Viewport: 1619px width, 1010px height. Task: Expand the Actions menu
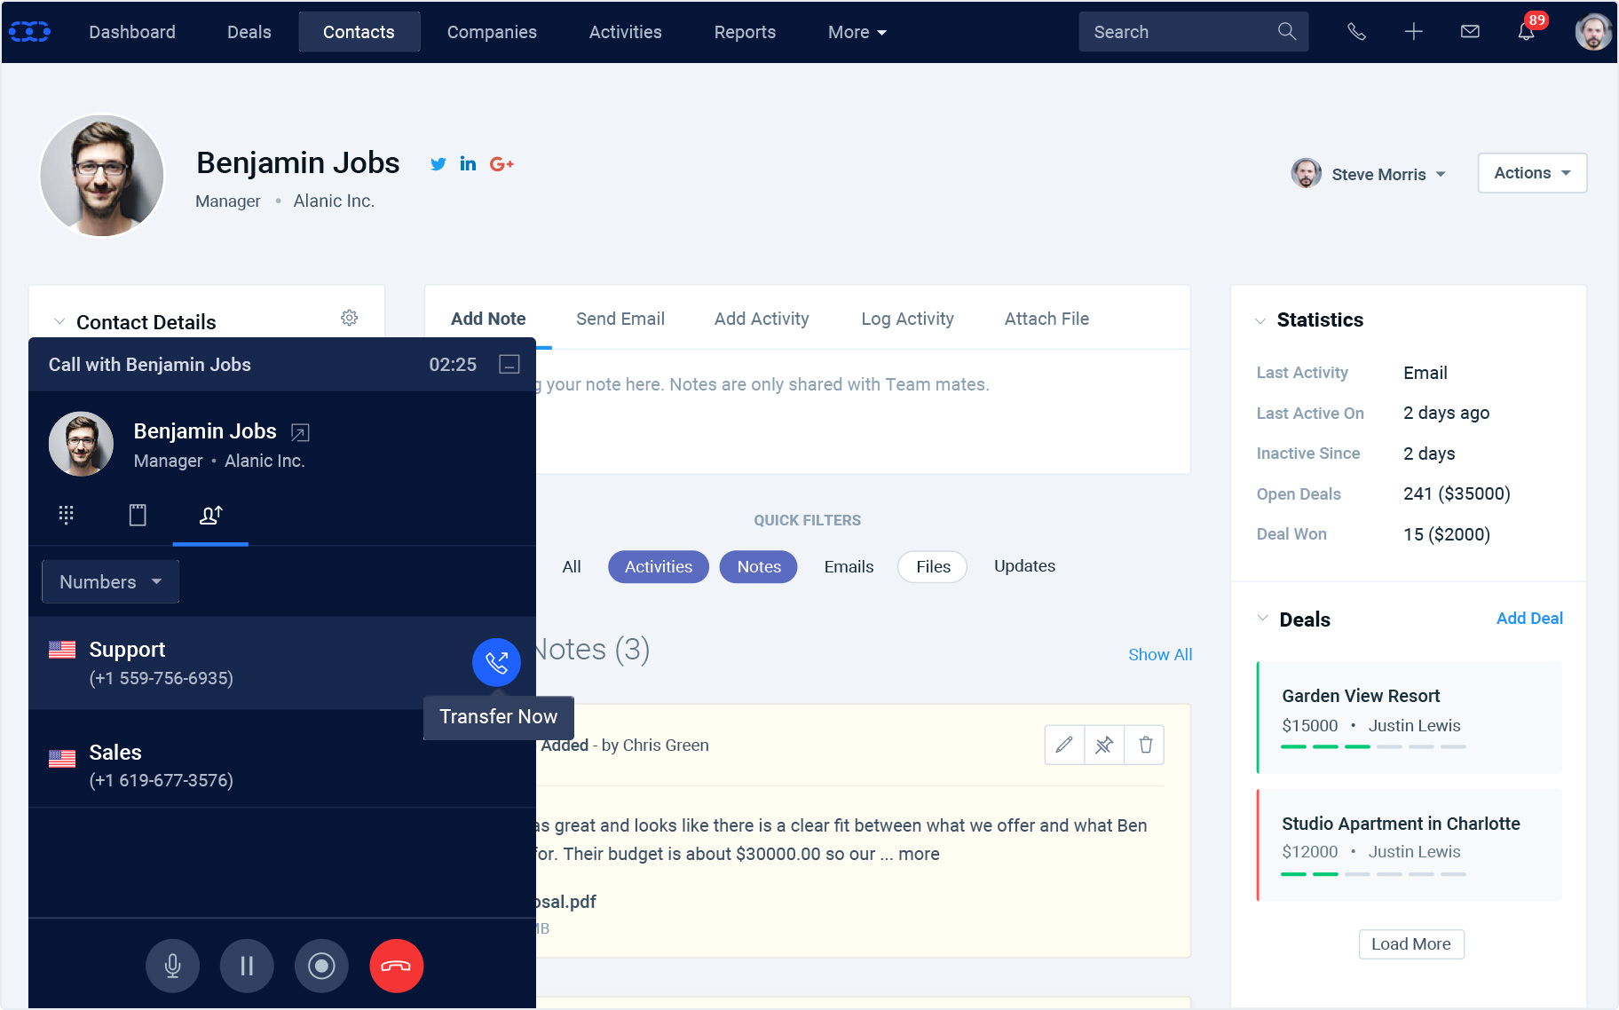(x=1531, y=173)
